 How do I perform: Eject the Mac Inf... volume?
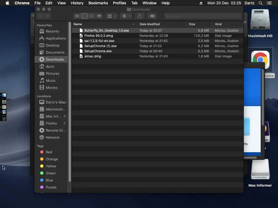click(65, 116)
